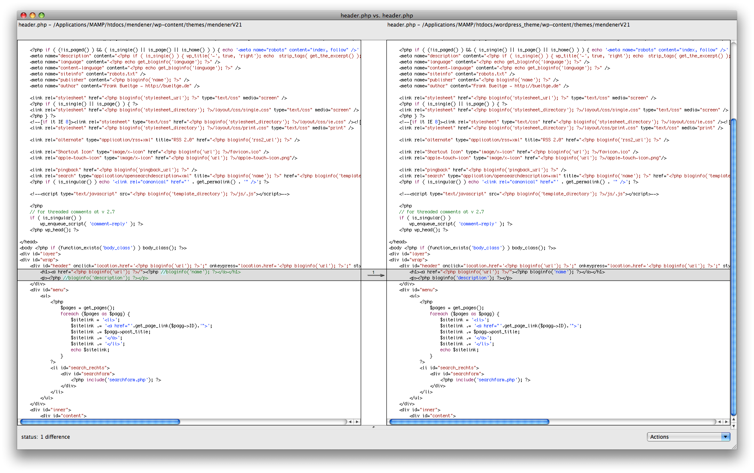
Task: Click the status '1 difference' text
Action: [x=55, y=437]
